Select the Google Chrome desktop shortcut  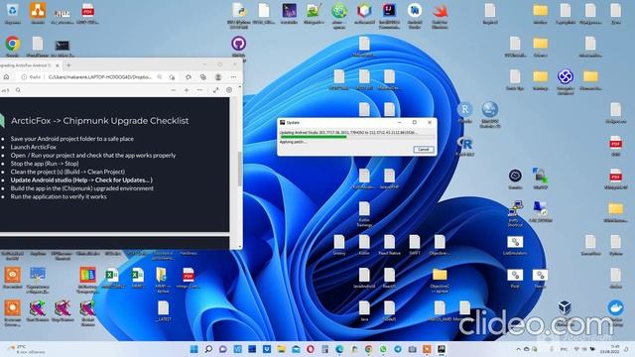click(13, 47)
